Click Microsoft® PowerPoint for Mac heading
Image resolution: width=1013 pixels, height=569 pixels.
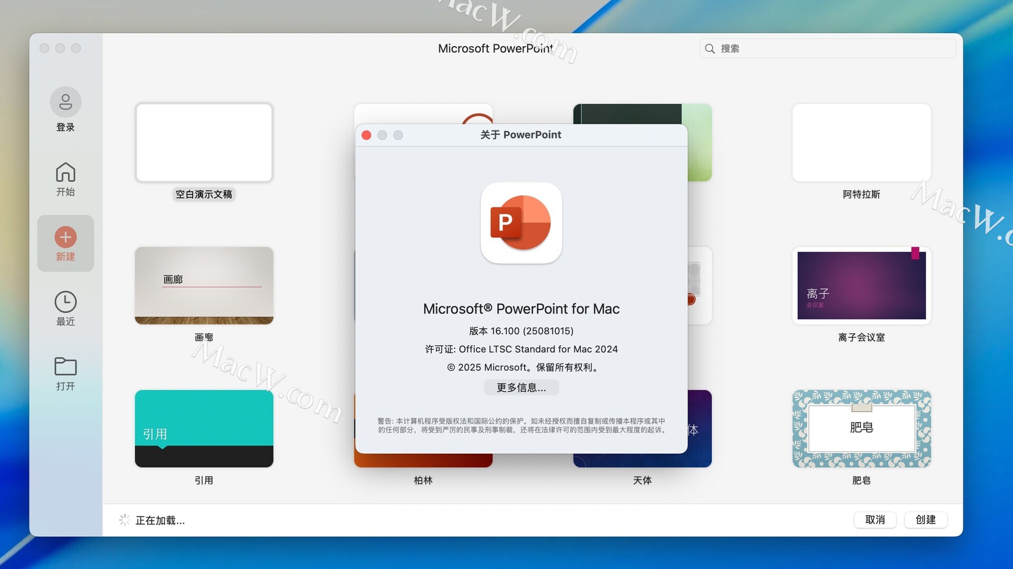click(521, 309)
